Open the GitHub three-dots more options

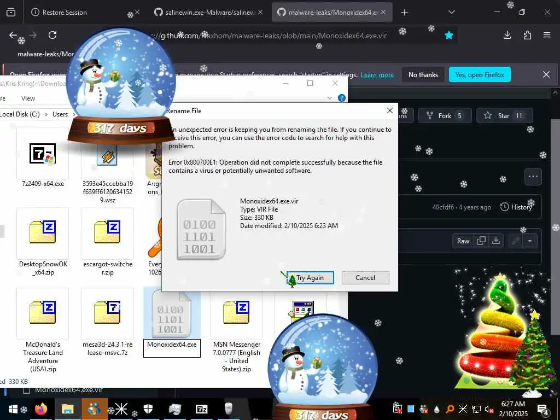click(x=533, y=177)
